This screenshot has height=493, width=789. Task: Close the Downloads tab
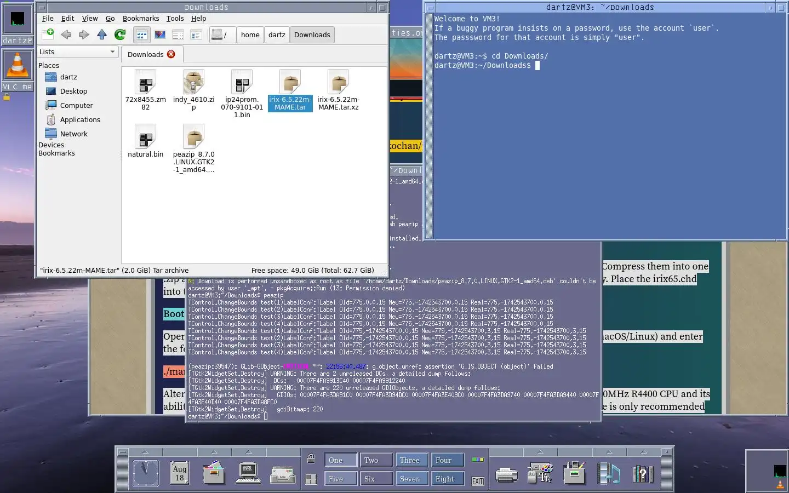[x=171, y=54]
